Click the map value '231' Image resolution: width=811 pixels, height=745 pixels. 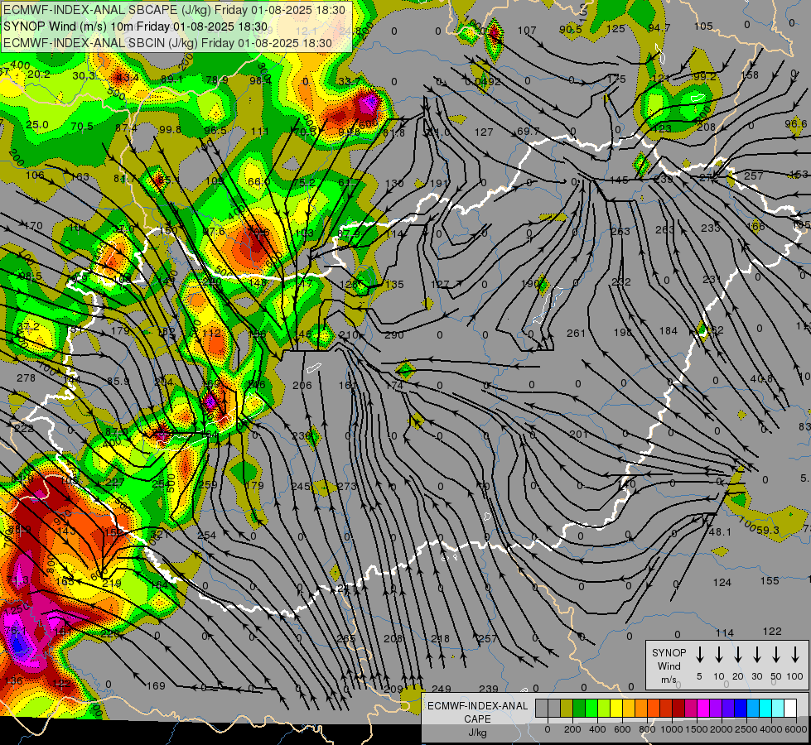(712, 280)
